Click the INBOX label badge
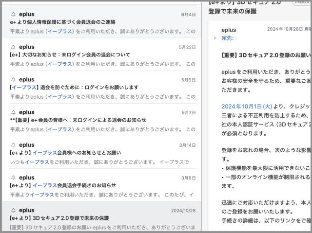Screen dimensions: 312x233 [301, 2]
